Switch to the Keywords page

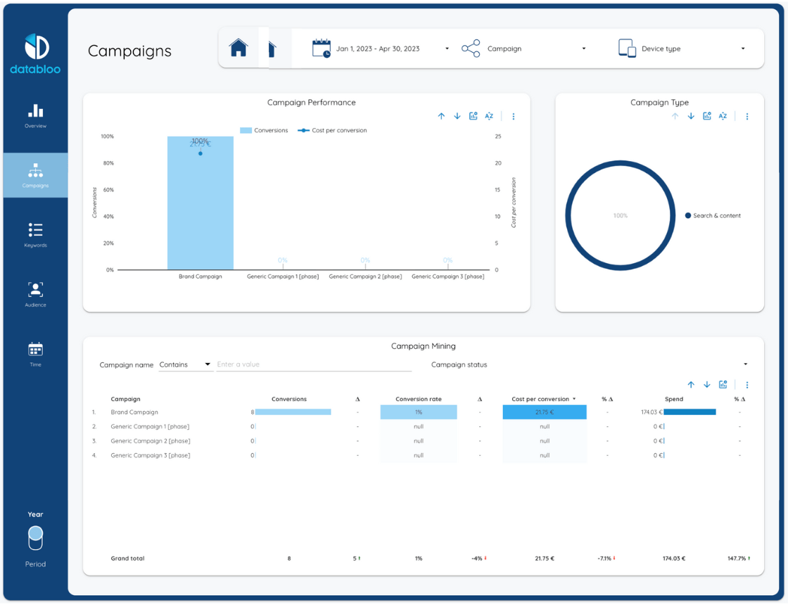point(35,235)
